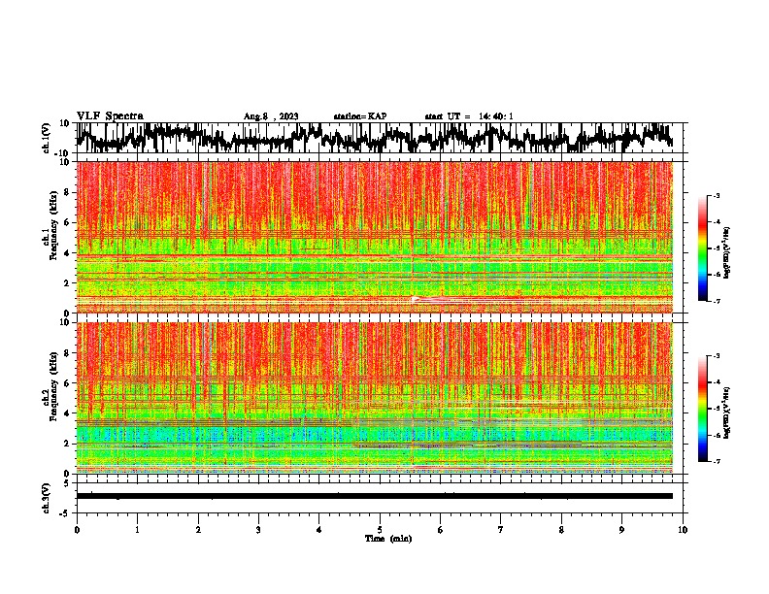Image resolution: width=769 pixels, height=594 pixels.
Task: Click the -7 label on ch.1 color bar
Action: pyautogui.click(x=717, y=301)
